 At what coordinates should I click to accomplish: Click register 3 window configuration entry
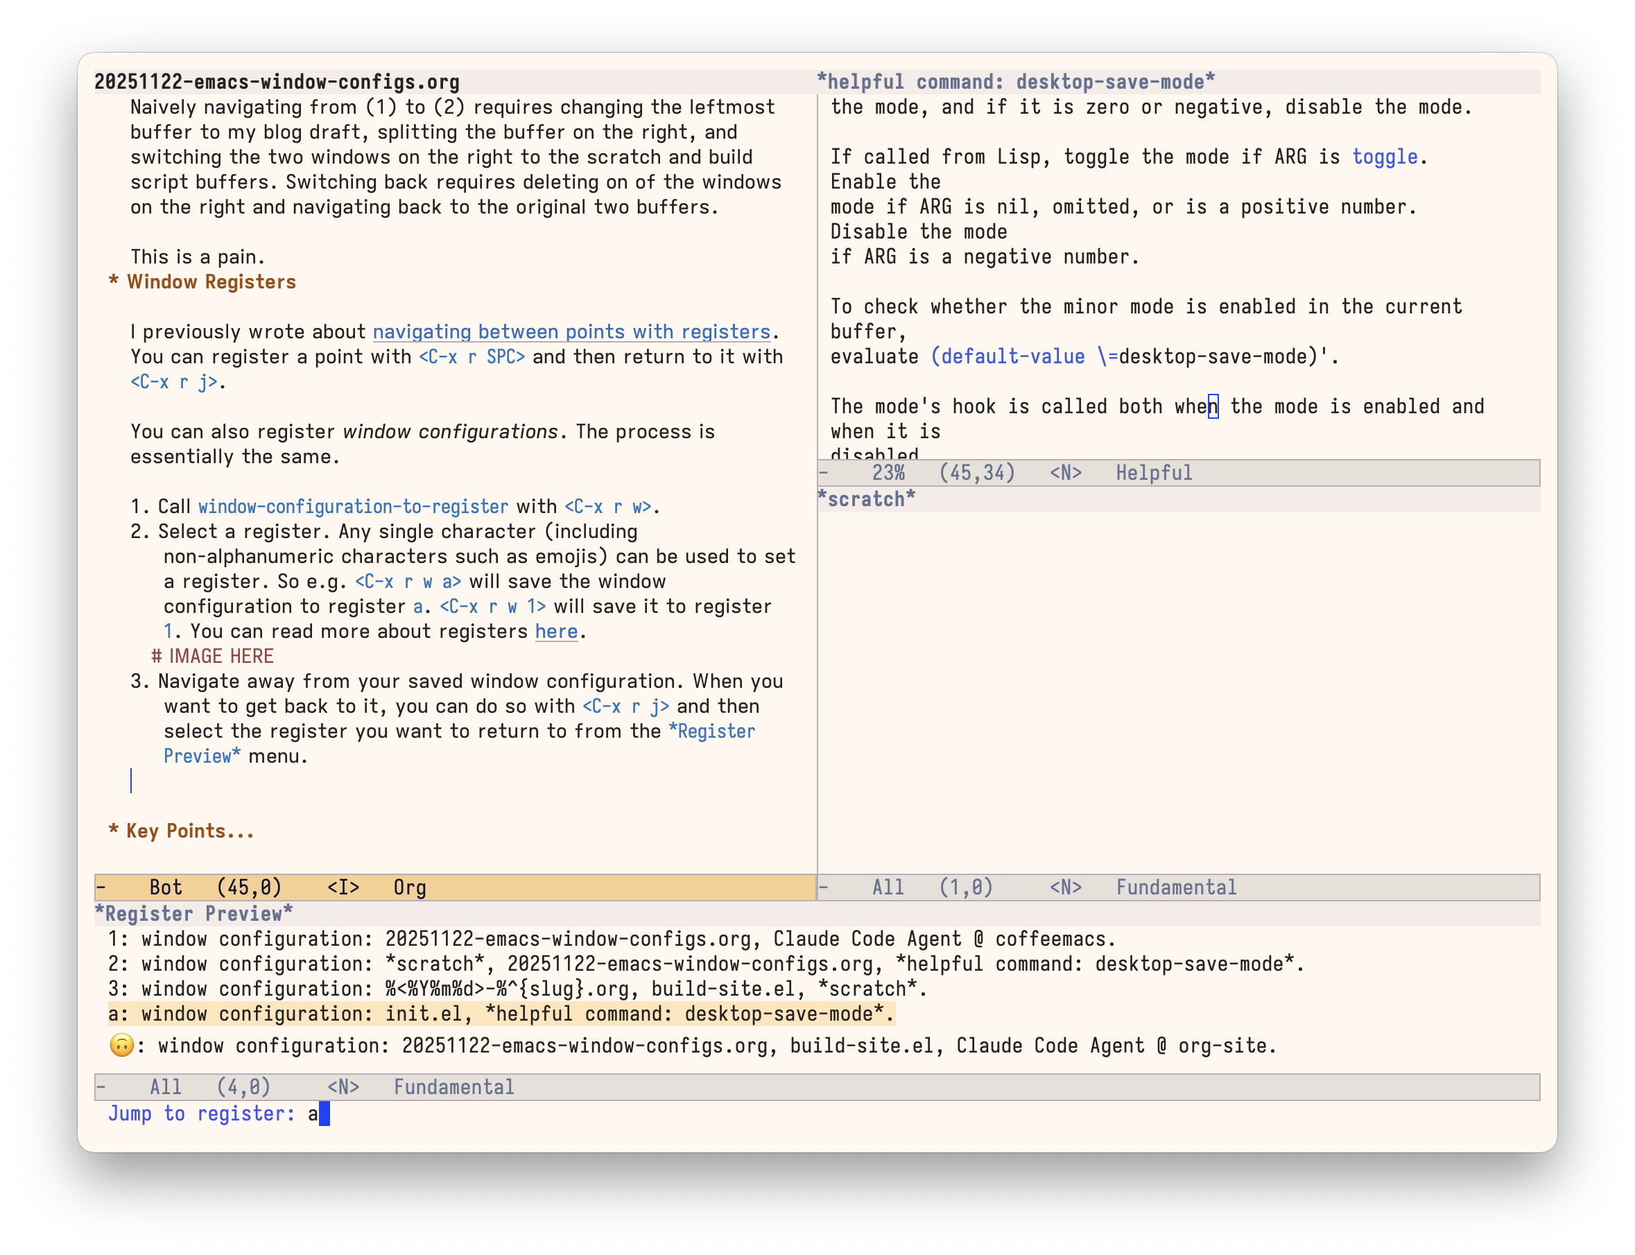pyautogui.click(x=515, y=988)
